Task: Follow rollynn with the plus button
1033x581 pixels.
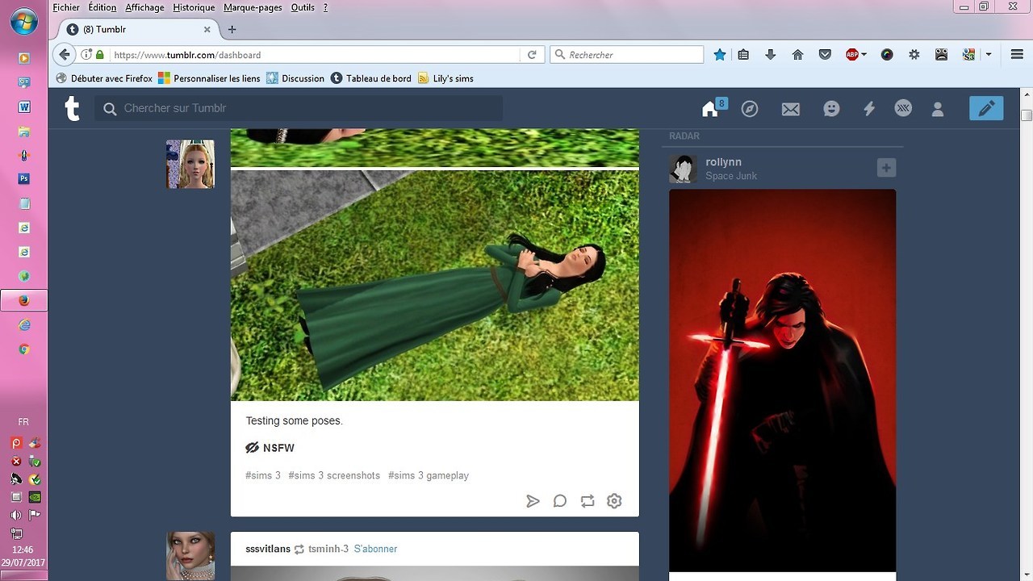Action: (886, 168)
